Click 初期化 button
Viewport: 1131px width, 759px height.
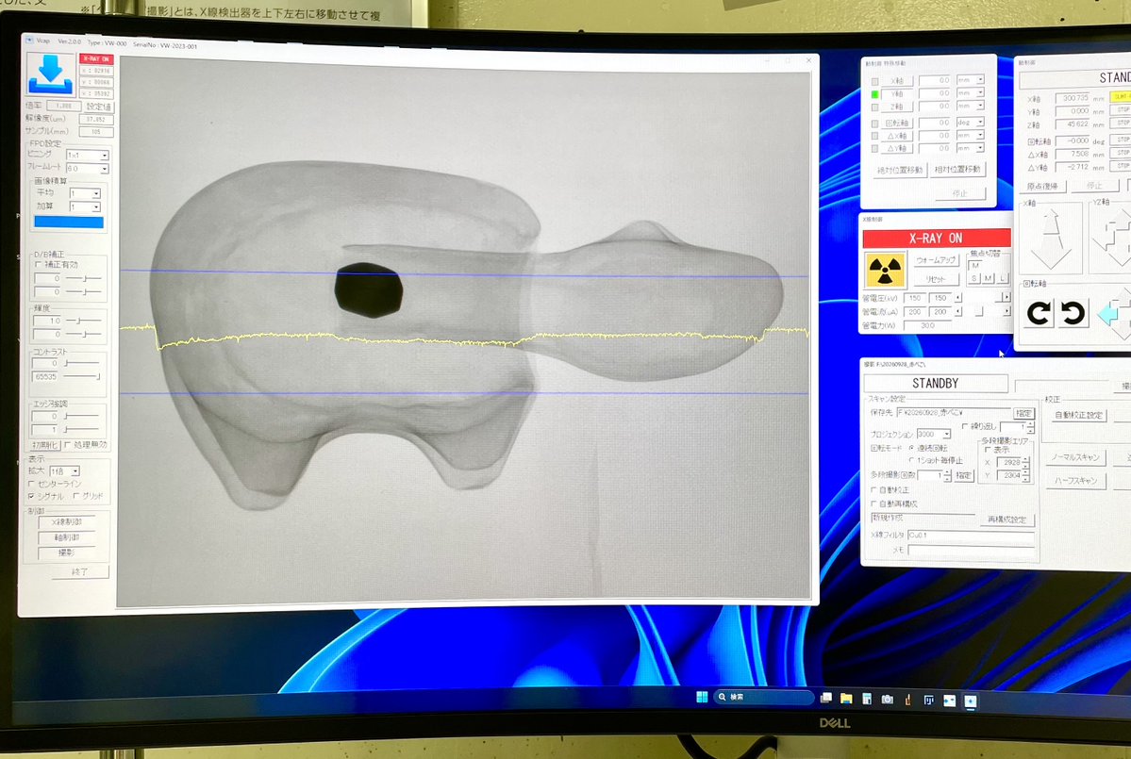(x=44, y=445)
